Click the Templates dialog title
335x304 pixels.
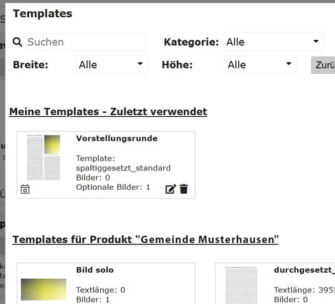click(x=42, y=13)
